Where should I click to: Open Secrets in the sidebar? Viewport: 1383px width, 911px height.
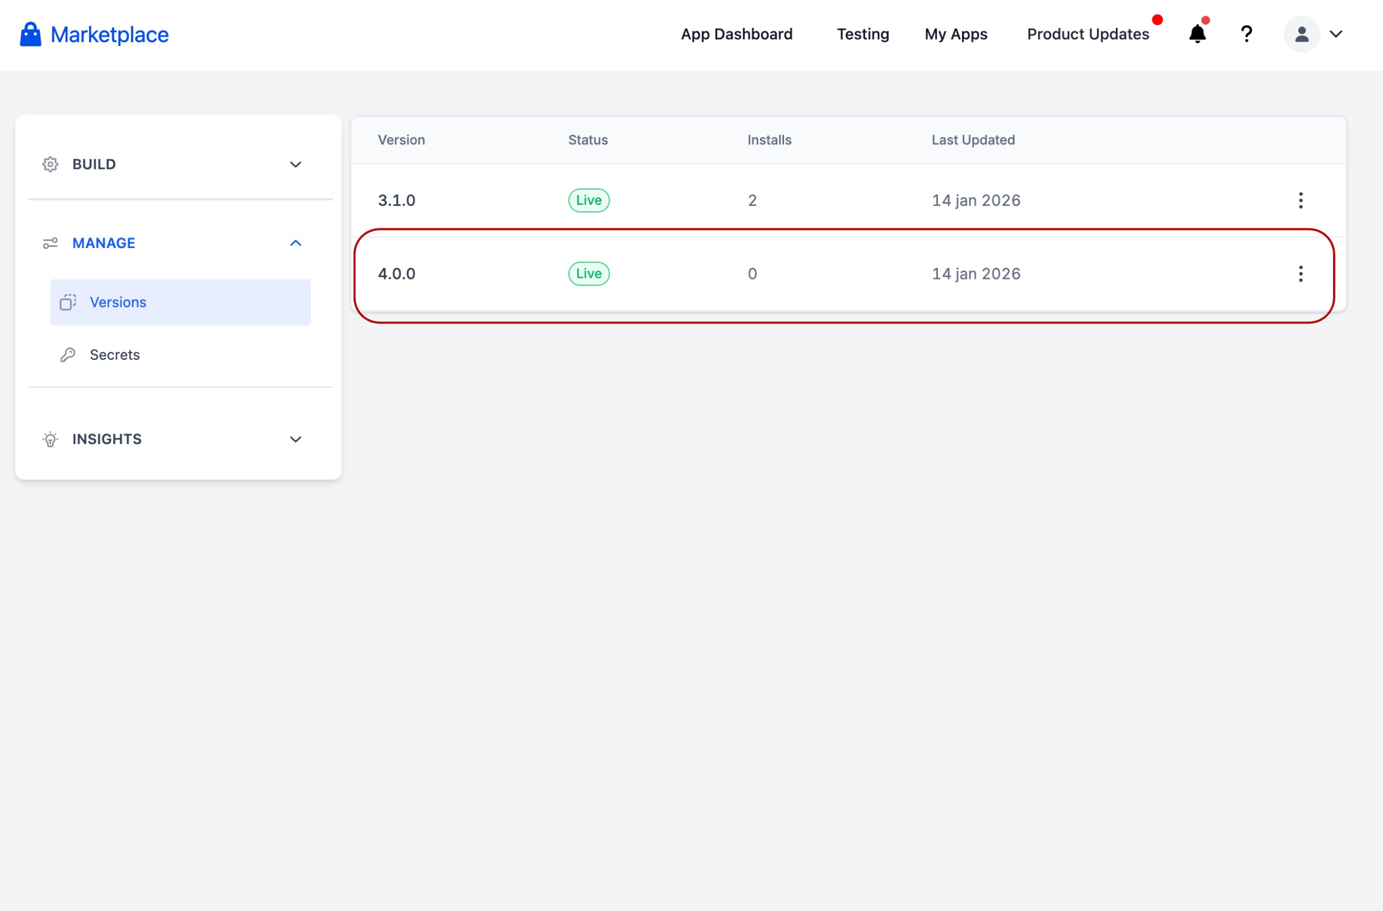click(115, 355)
